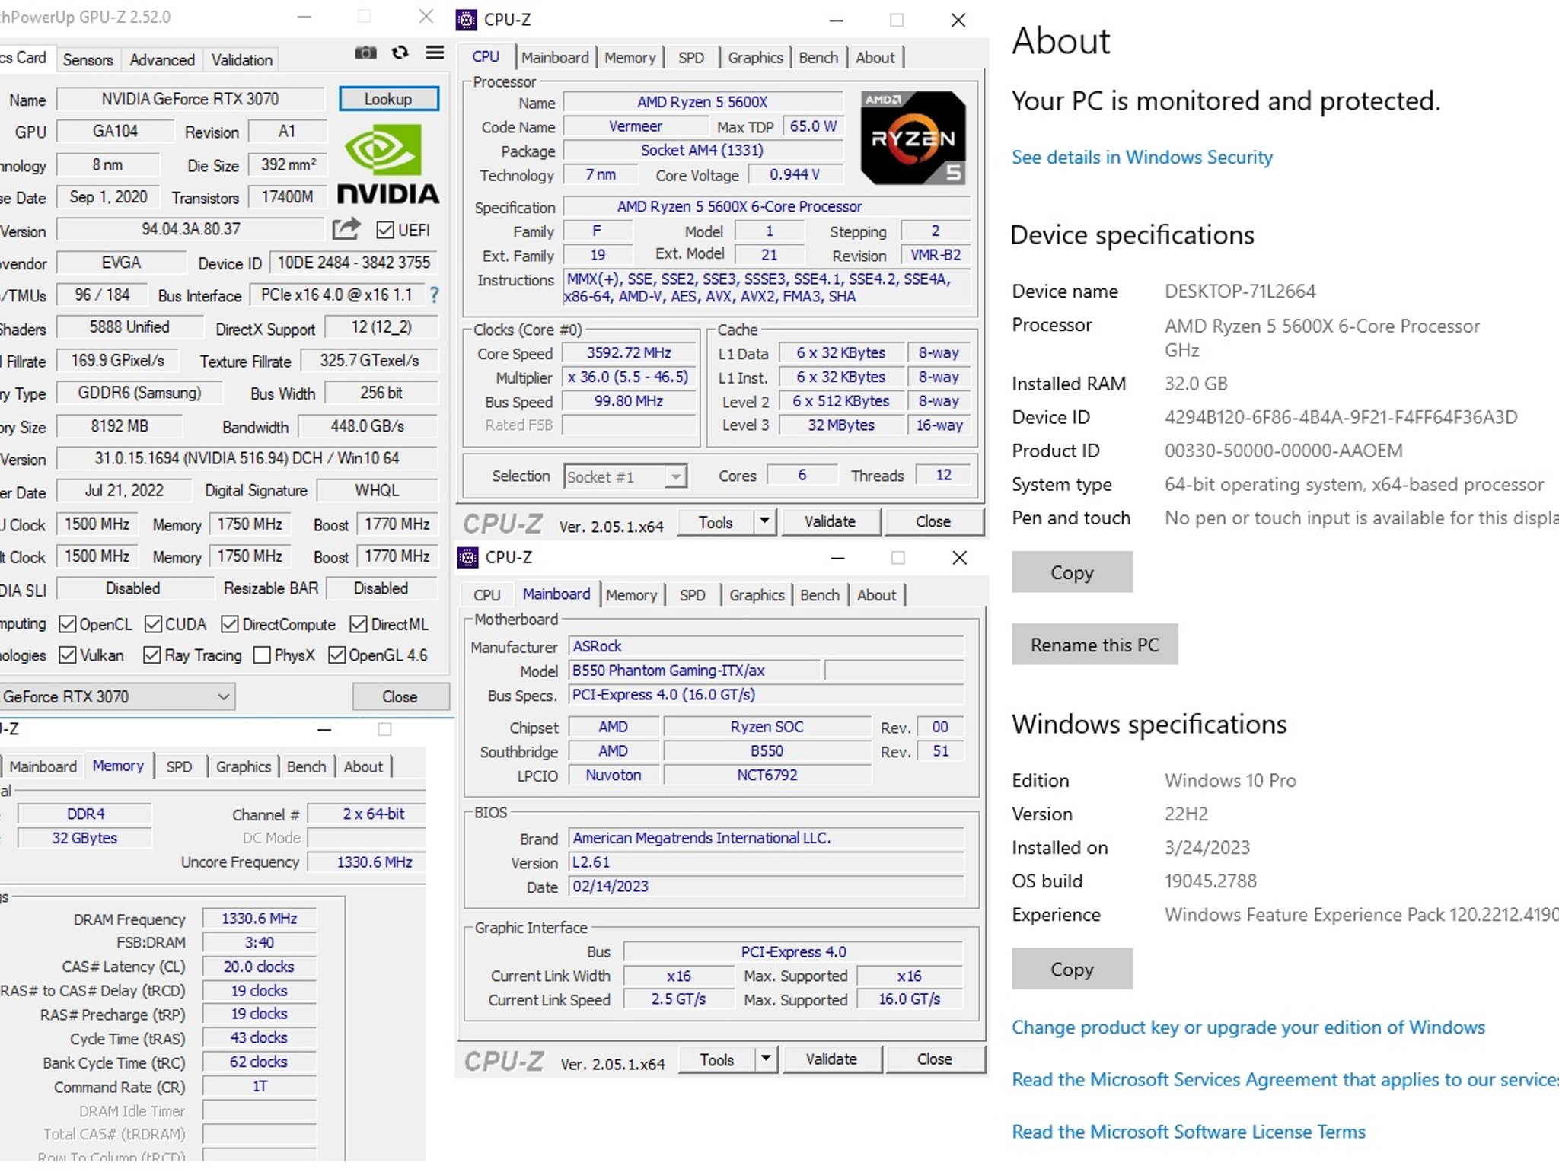The width and height of the screenshot is (1559, 1169).
Task: Click the CAS# Latency value 20.0 clocks
Action: coord(259,967)
